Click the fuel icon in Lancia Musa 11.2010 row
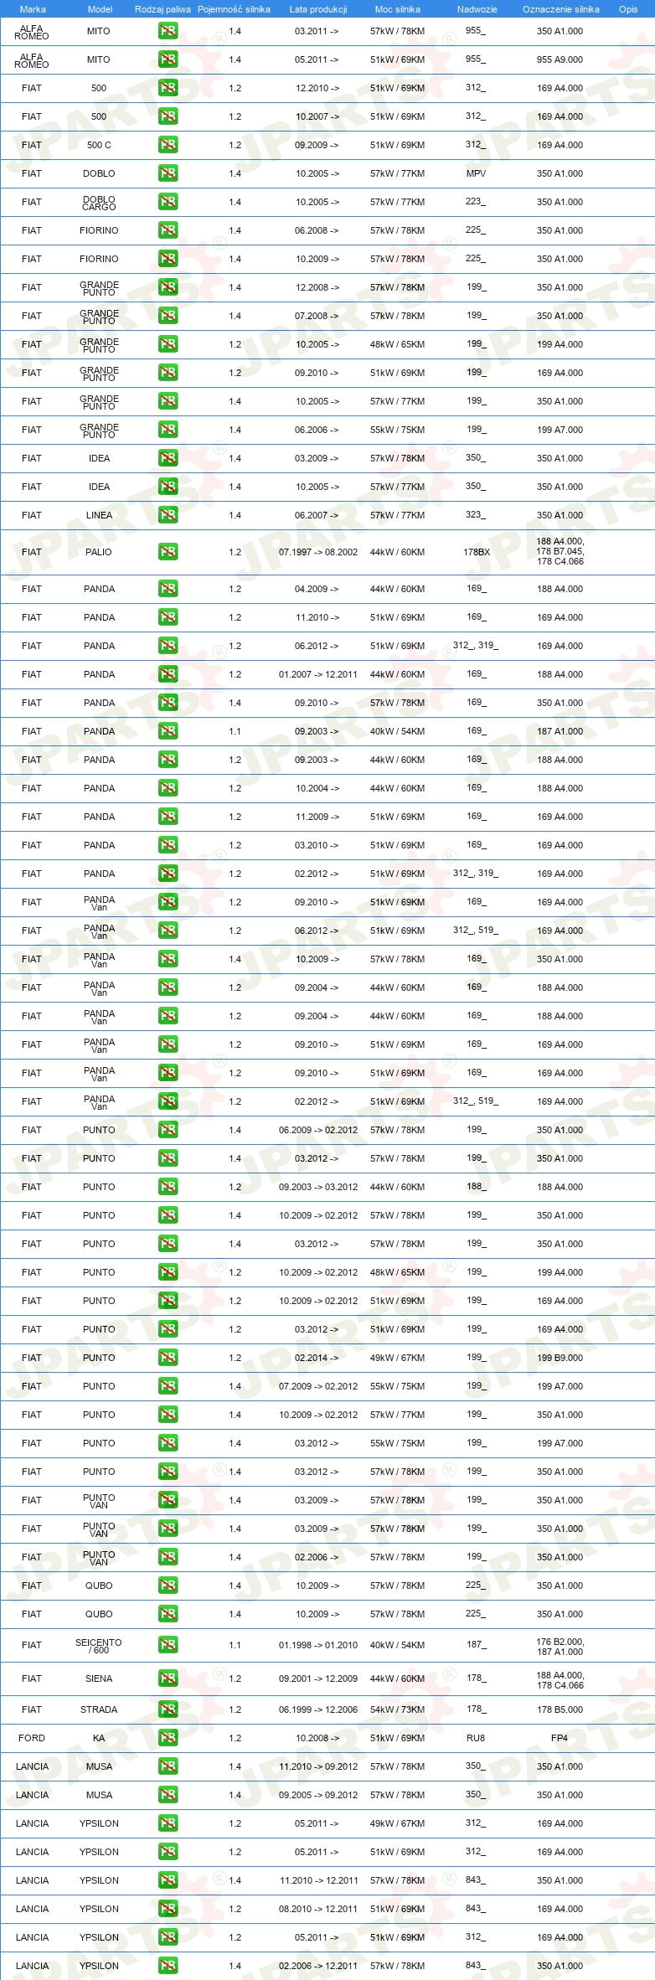 click(x=168, y=1766)
